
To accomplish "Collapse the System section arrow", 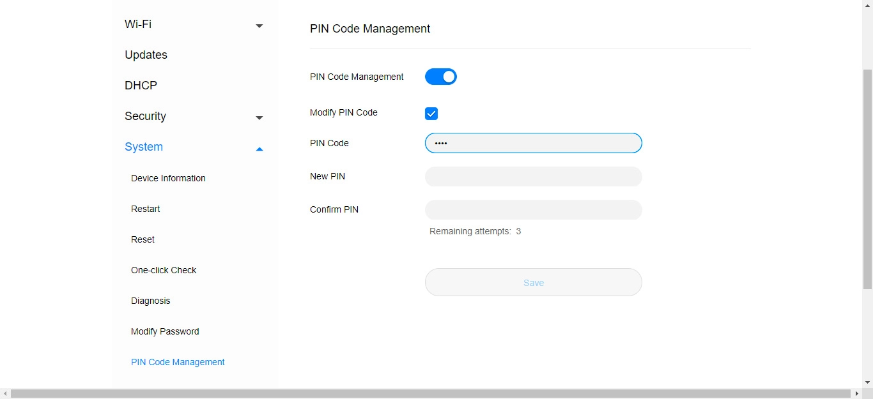I will [259, 149].
